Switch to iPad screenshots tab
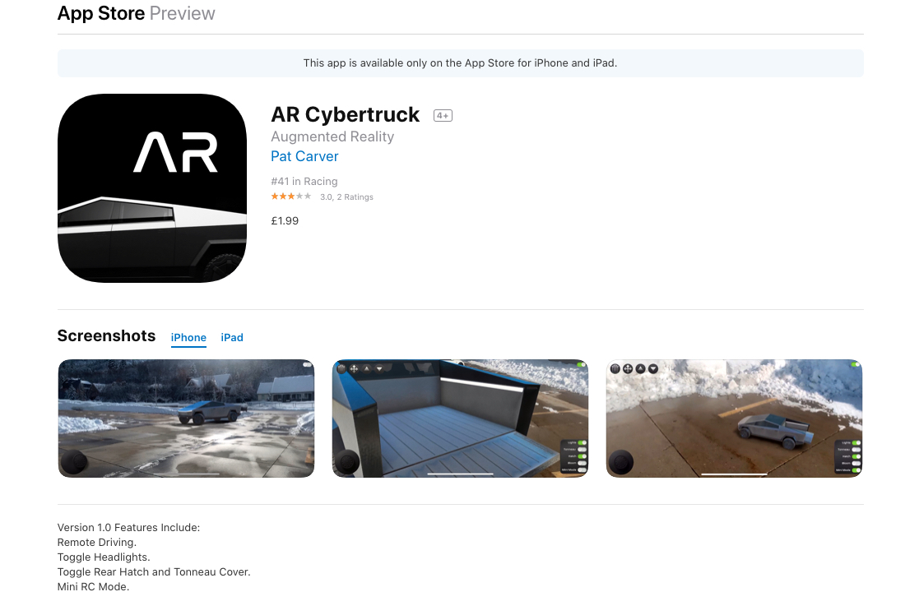 (x=232, y=337)
